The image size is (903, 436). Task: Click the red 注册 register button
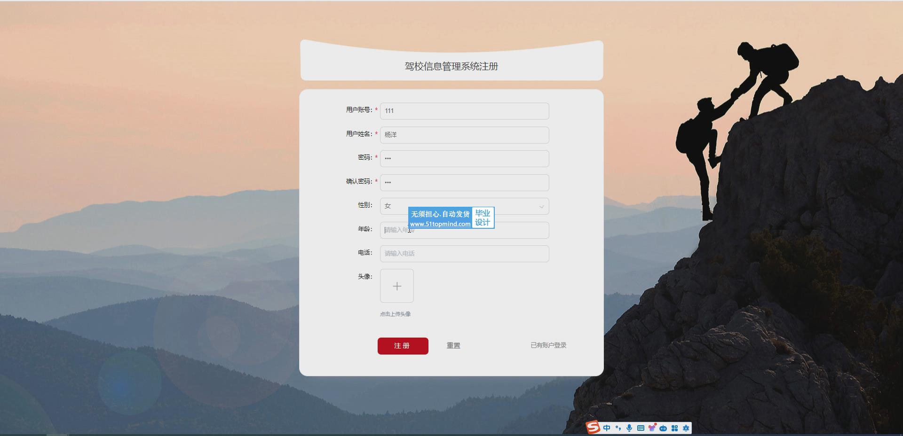(x=403, y=346)
